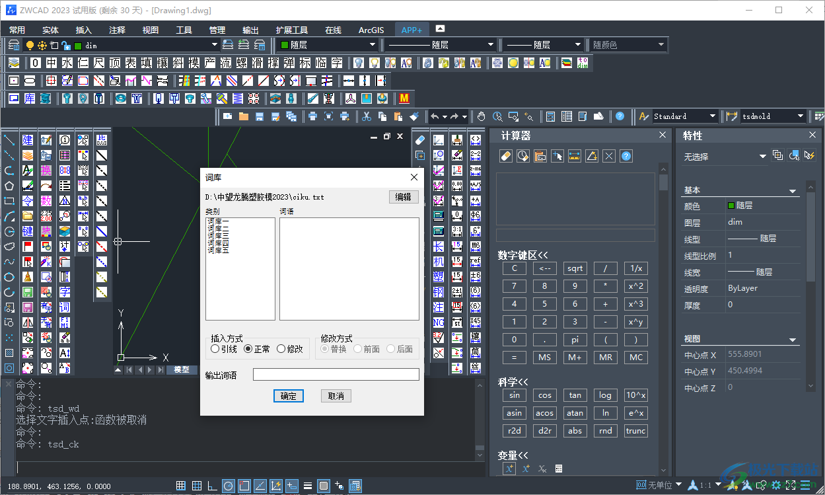Click the blue help icon in calculator panel
This screenshot has height=495, width=825.
626,156
